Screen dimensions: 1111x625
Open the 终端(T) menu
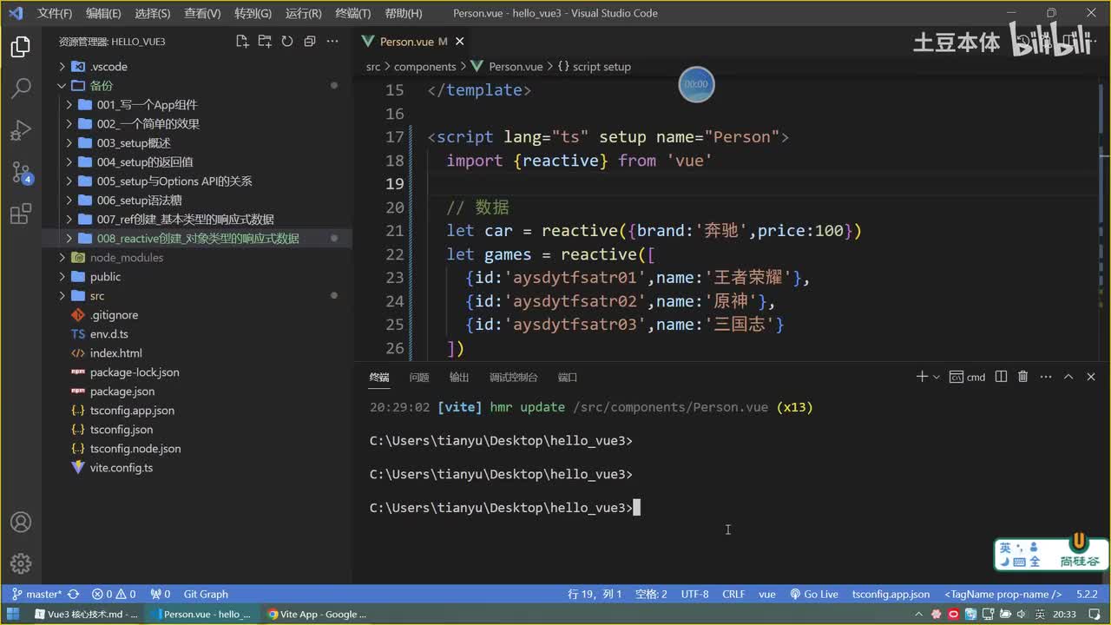352,14
